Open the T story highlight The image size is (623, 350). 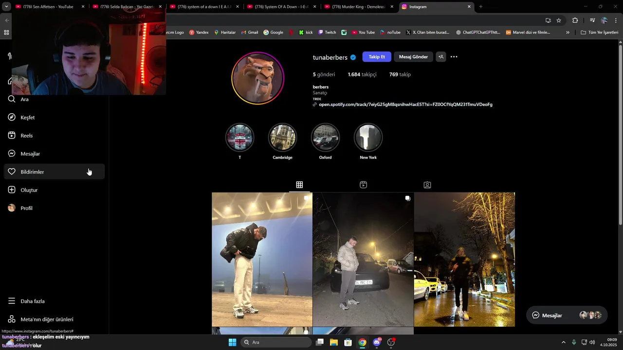click(x=239, y=138)
